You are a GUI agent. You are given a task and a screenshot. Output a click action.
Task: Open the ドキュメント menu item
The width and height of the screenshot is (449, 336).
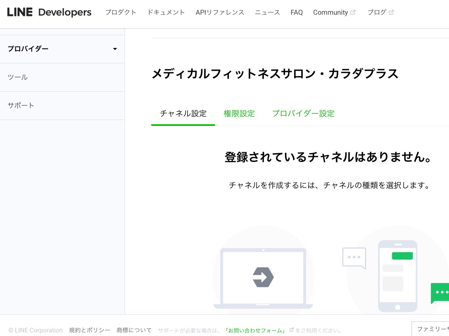(x=166, y=12)
